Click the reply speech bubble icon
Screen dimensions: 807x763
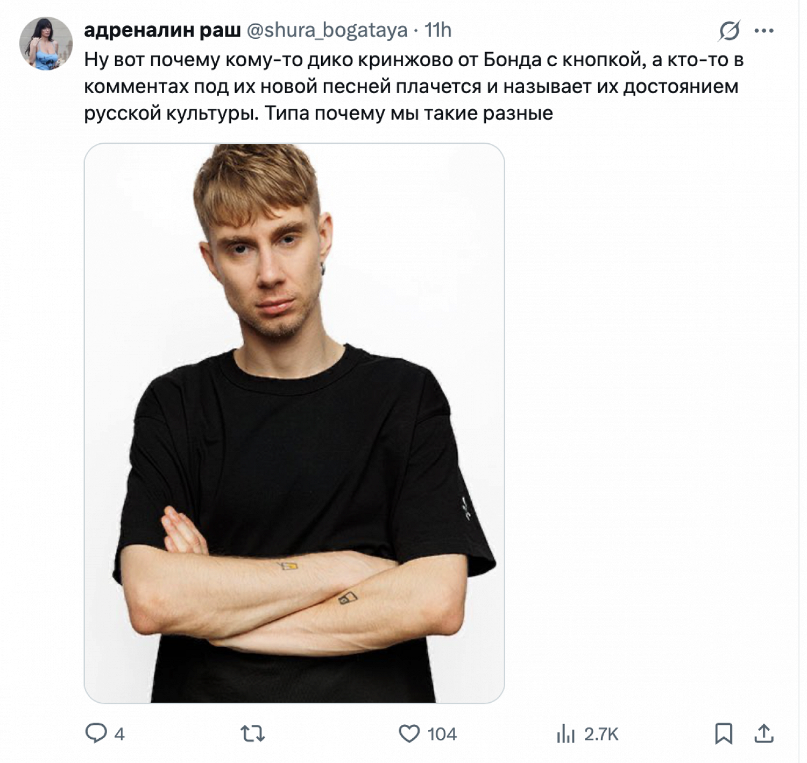click(x=96, y=733)
